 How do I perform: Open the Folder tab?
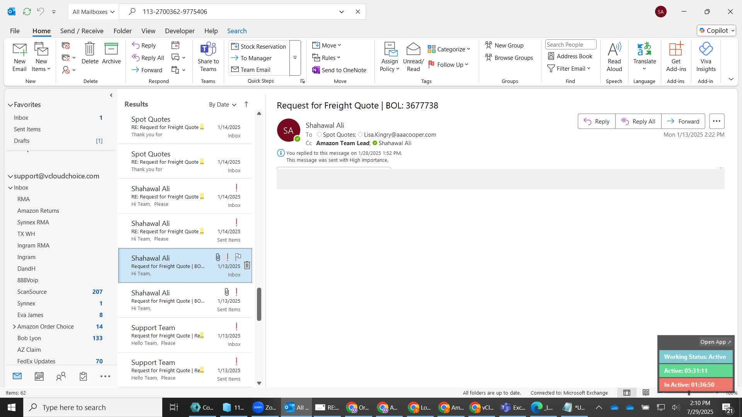click(x=123, y=31)
